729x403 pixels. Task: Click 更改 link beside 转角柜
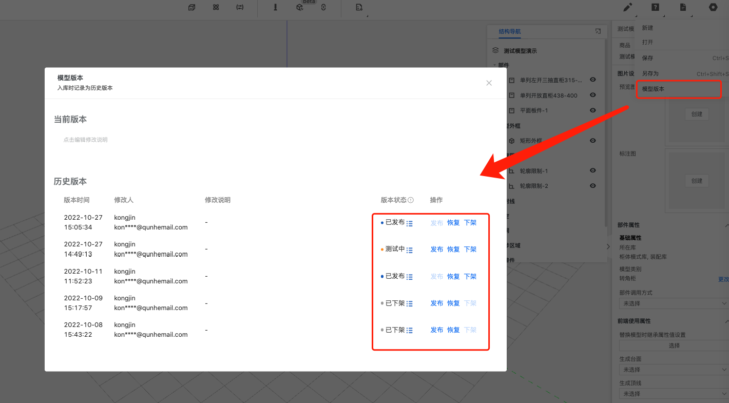(x=723, y=279)
